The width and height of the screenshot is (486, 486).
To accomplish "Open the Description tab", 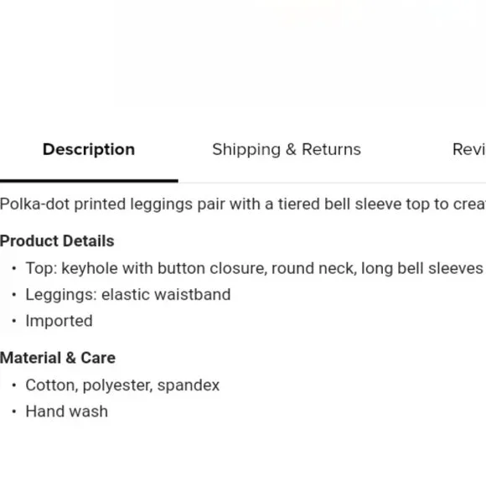I will [89, 149].
